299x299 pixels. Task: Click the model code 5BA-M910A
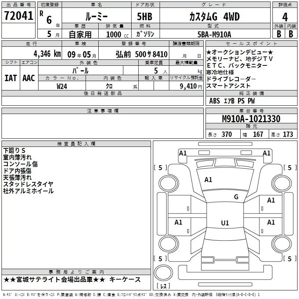click(214, 34)
